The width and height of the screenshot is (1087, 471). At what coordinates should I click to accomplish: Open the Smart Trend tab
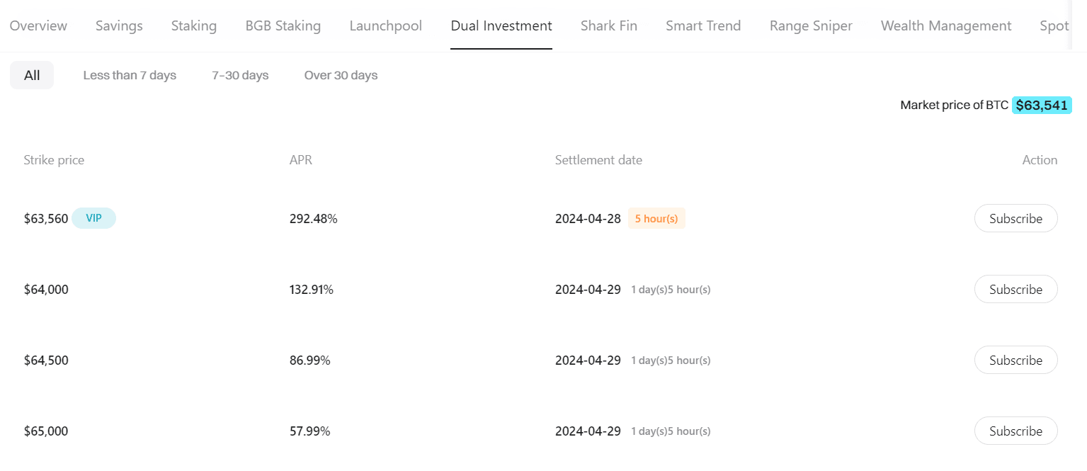(x=703, y=26)
